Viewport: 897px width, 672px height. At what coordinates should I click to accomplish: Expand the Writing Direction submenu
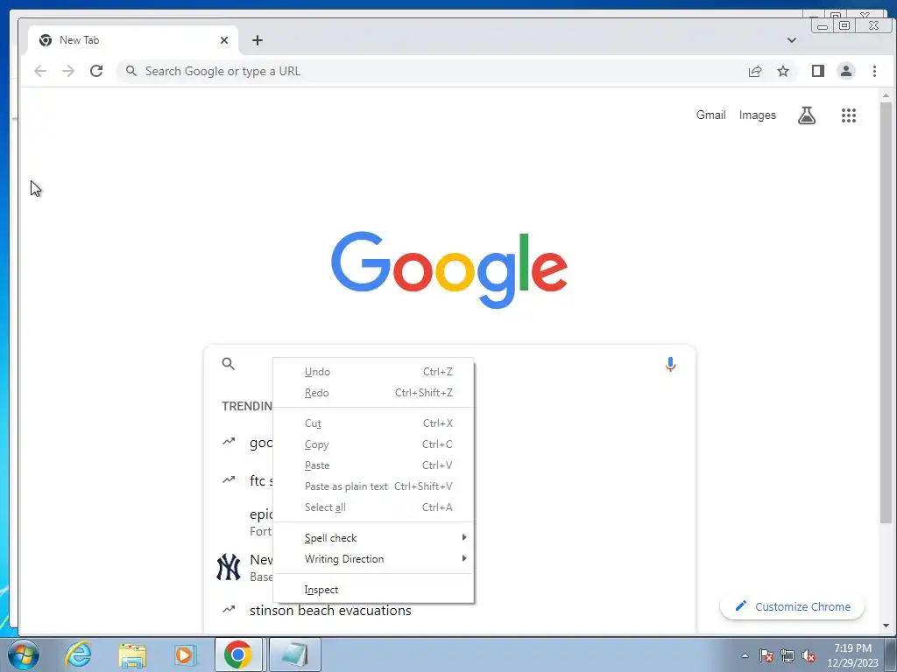click(373, 559)
